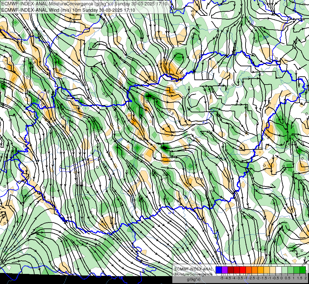Image resolution: width=309 pixels, height=284 pixels.
Task: Click the -2.5 legend scale value
Action: [252, 278]
